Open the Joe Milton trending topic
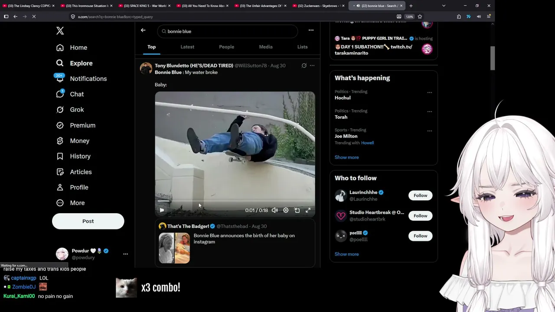Viewport: 555px width, 312px height. click(x=346, y=136)
